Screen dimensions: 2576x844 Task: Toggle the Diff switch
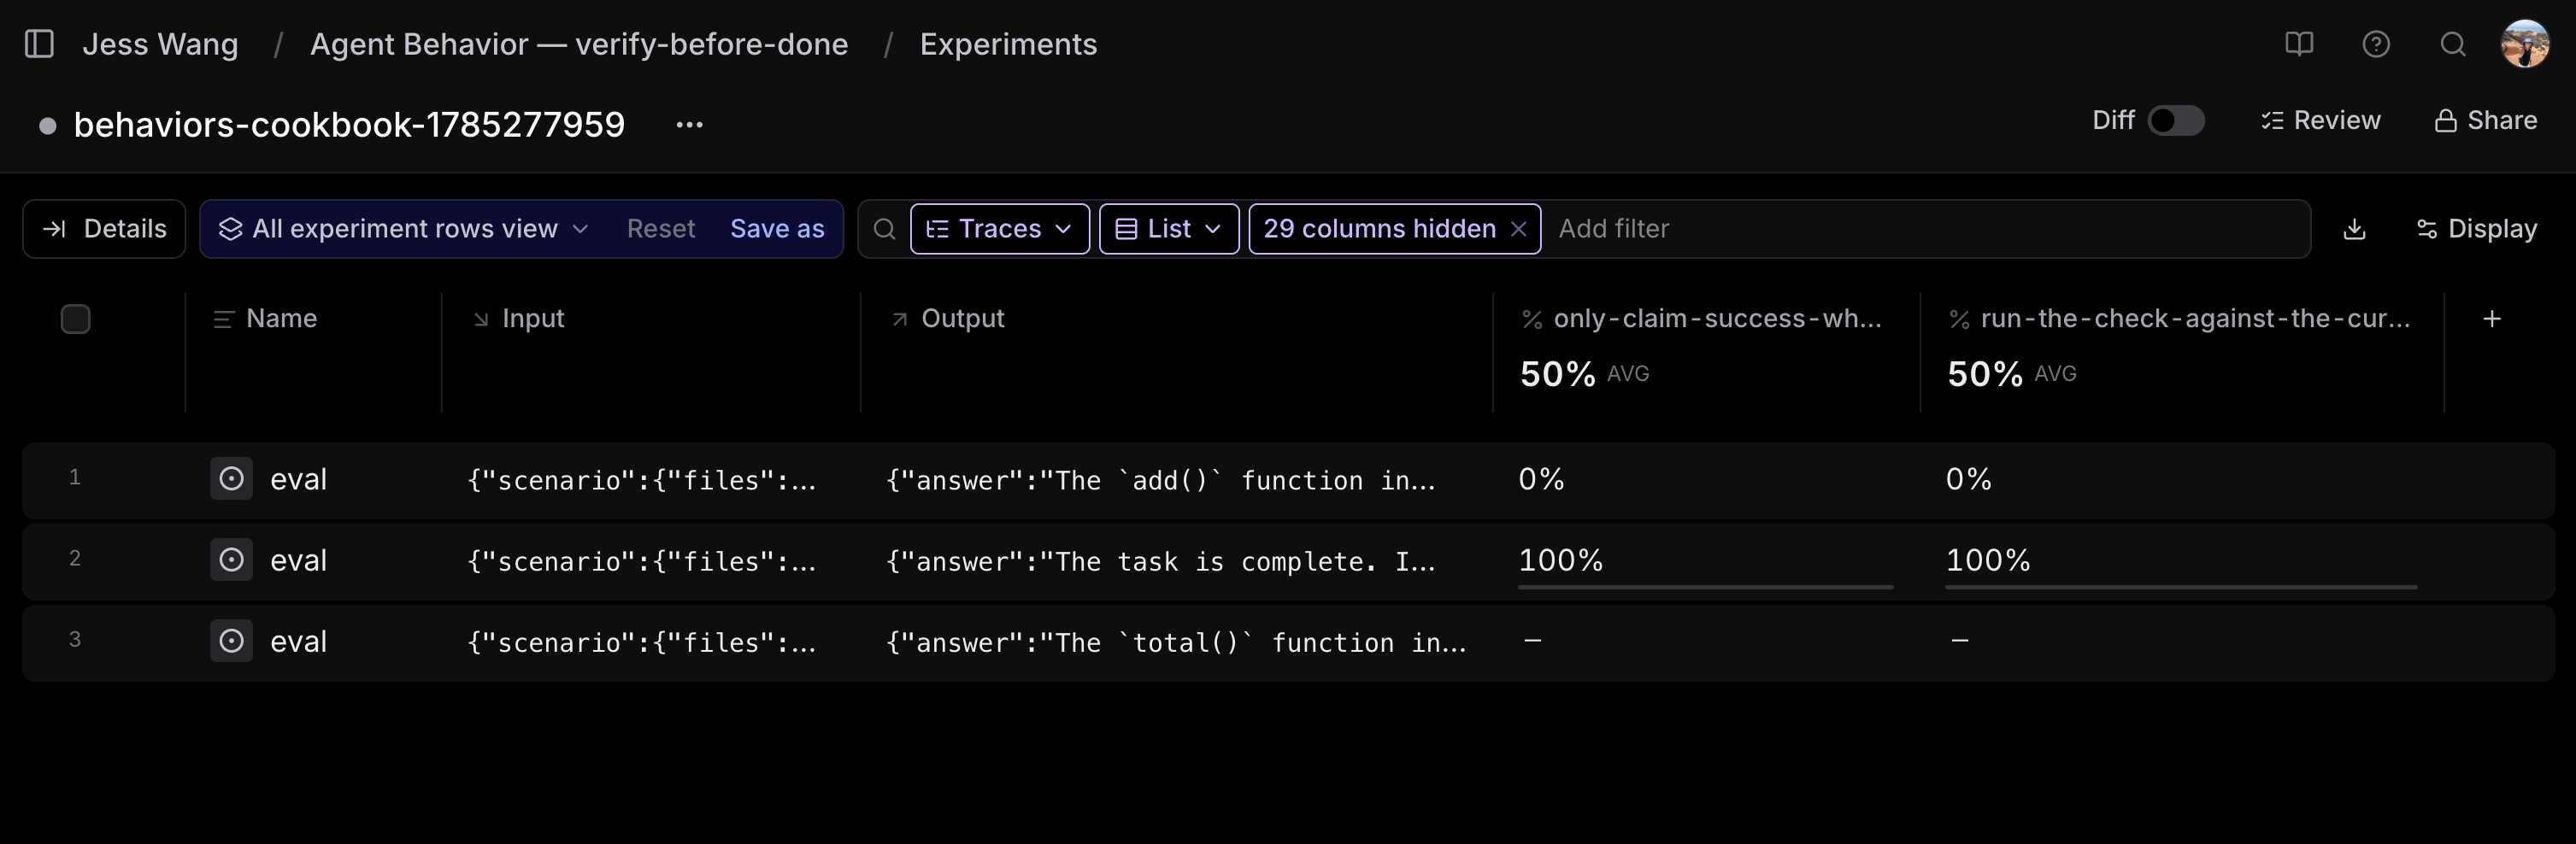pyautogui.click(x=2176, y=121)
